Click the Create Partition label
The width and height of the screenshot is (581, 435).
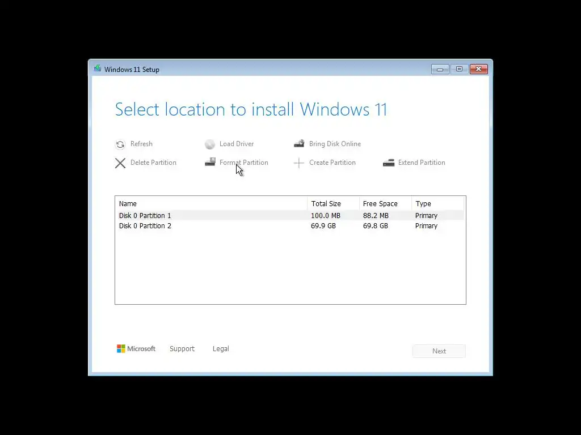(332, 163)
